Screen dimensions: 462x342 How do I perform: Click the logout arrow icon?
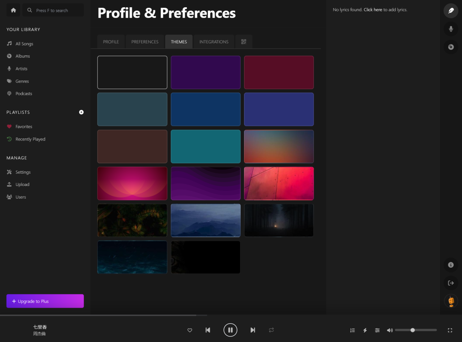(451, 283)
